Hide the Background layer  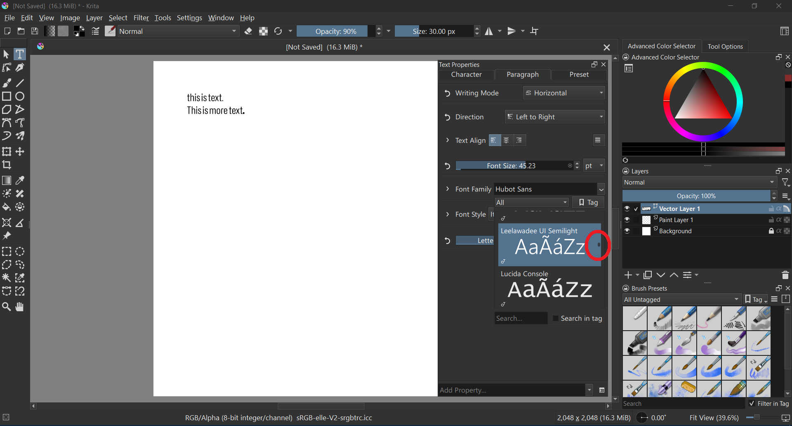pos(627,231)
